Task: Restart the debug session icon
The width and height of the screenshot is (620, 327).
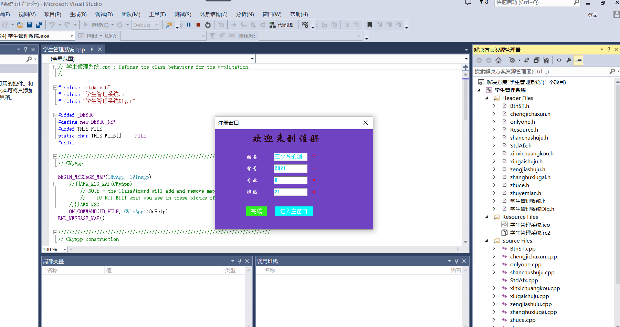Action: click(x=208, y=25)
